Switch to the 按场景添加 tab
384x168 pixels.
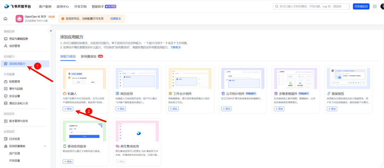(89, 56)
